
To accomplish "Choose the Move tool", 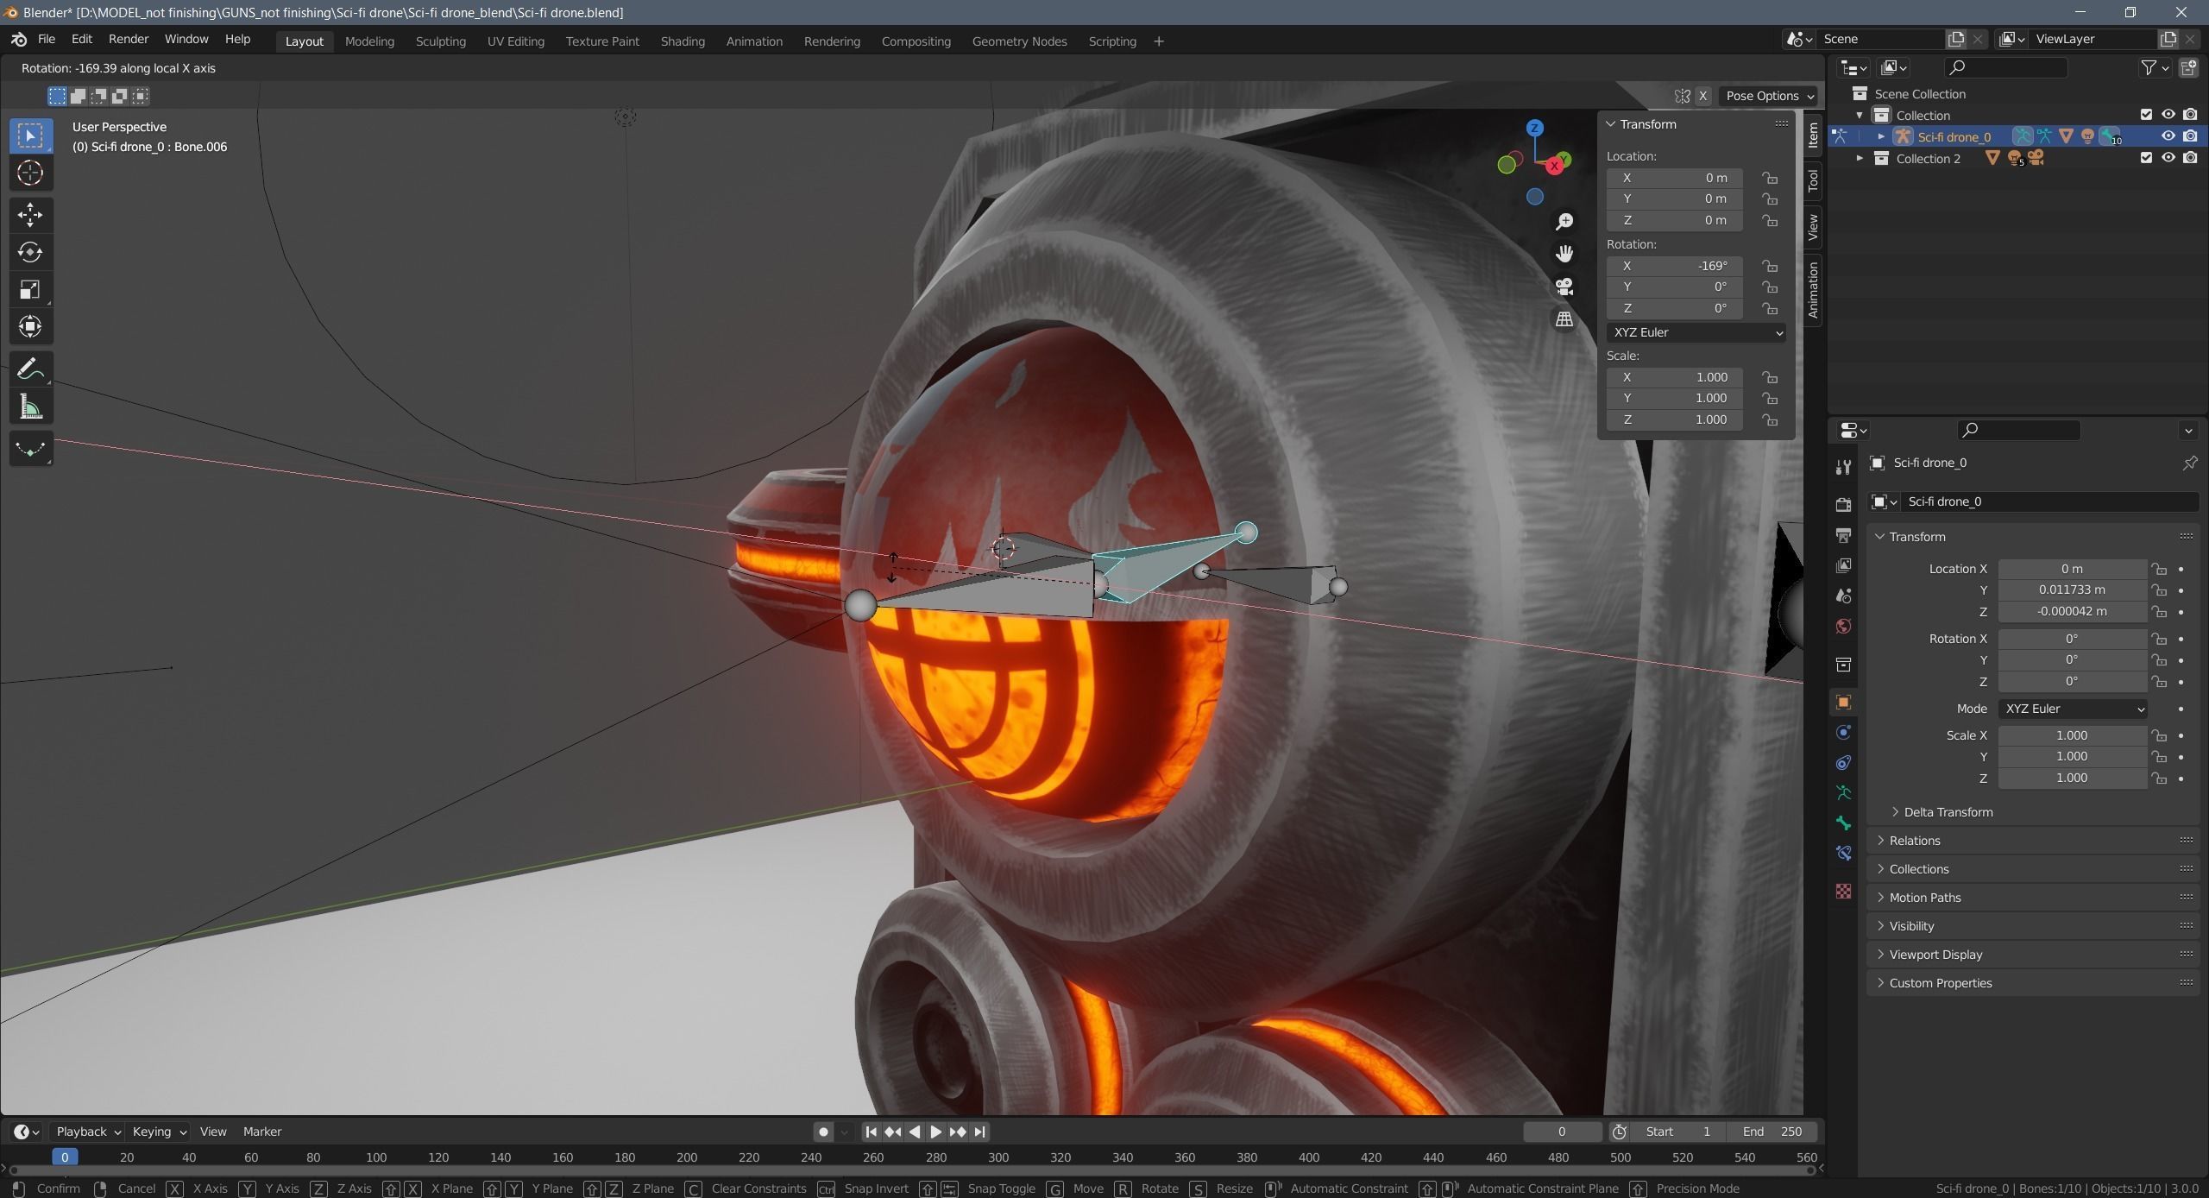I will coord(30,215).
